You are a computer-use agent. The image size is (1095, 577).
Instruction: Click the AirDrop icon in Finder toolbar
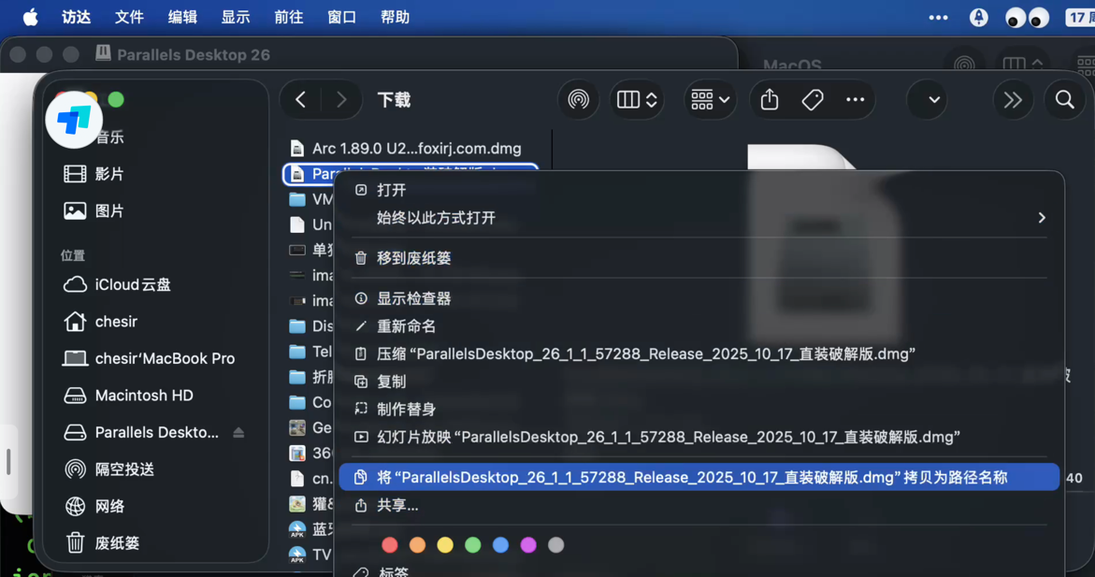(579, 100)
